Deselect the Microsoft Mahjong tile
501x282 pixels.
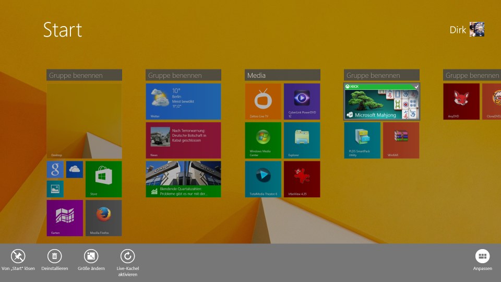tap(382, 101)
